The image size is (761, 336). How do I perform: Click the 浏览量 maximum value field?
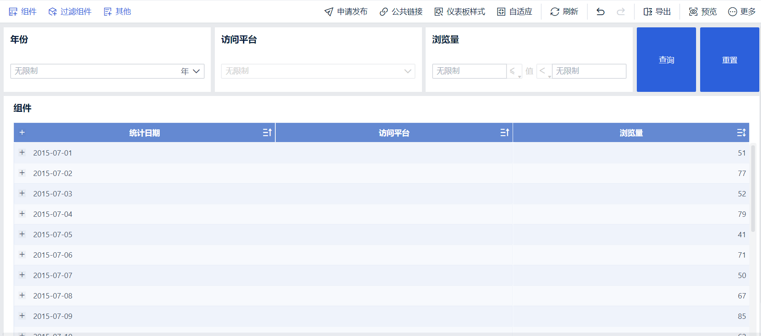click(x=589, y=71)
